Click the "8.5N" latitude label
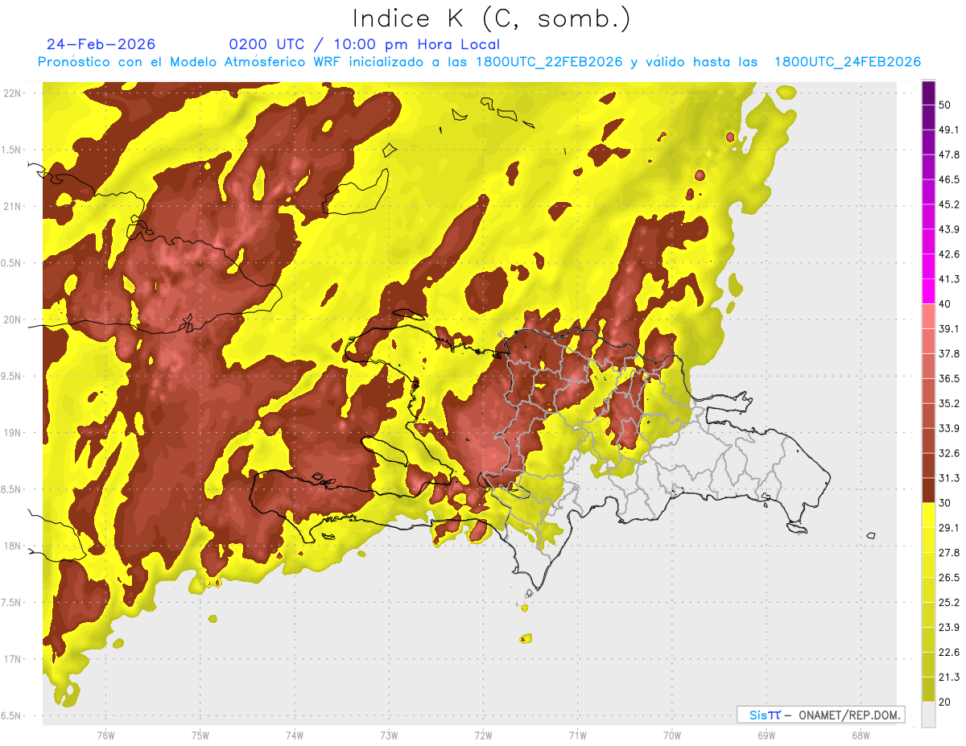 [12, 489]
